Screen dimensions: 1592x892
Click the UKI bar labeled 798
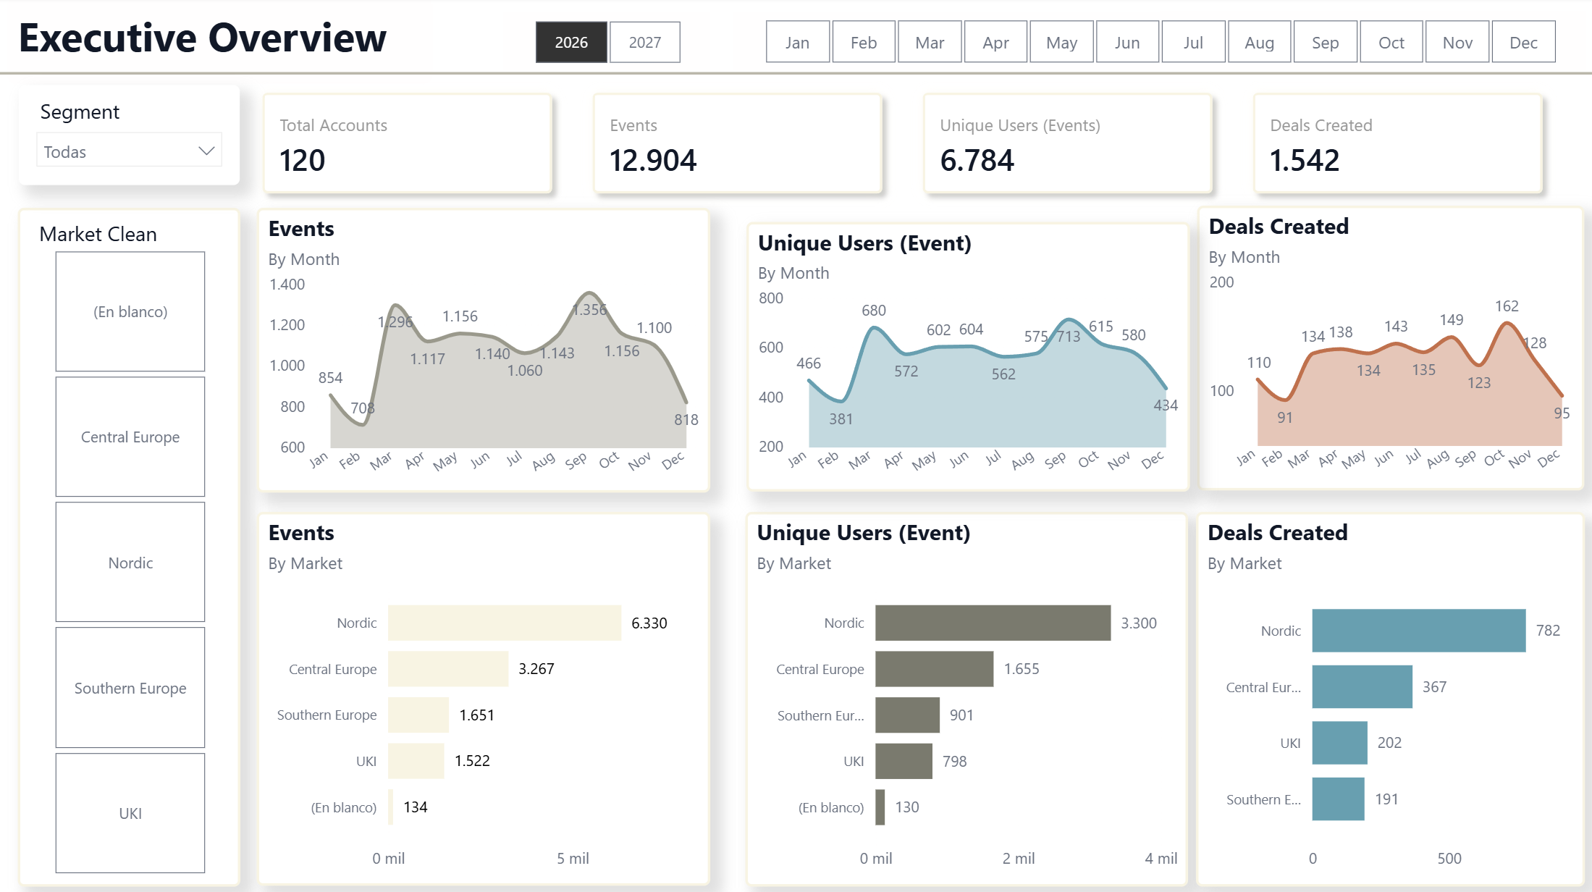904,761
